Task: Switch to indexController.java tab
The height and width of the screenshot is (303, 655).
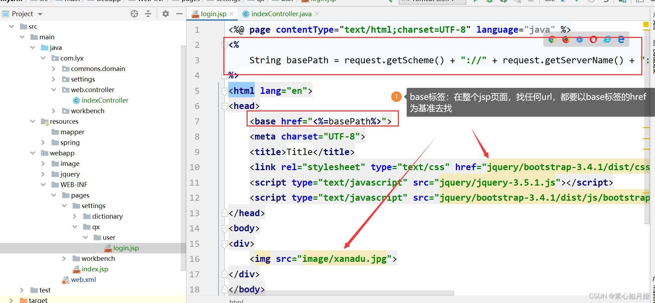Action: click(x=281, y=14)
